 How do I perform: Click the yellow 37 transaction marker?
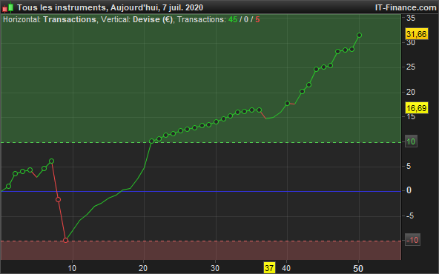point(269,268)
